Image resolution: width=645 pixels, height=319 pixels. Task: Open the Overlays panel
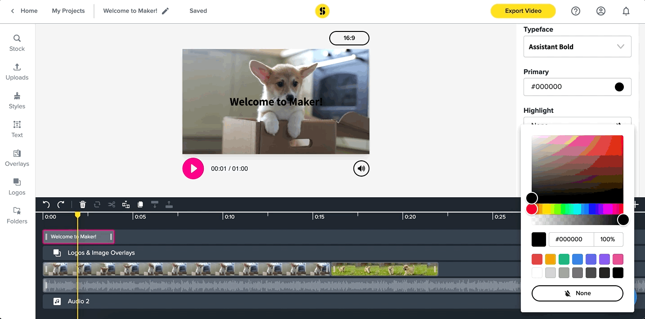coord(17,158)
